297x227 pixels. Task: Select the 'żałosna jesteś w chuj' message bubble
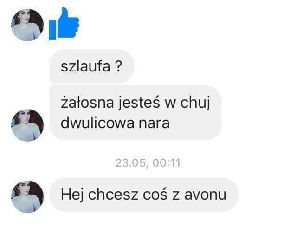pyautogui.click(x=135, y=113)
